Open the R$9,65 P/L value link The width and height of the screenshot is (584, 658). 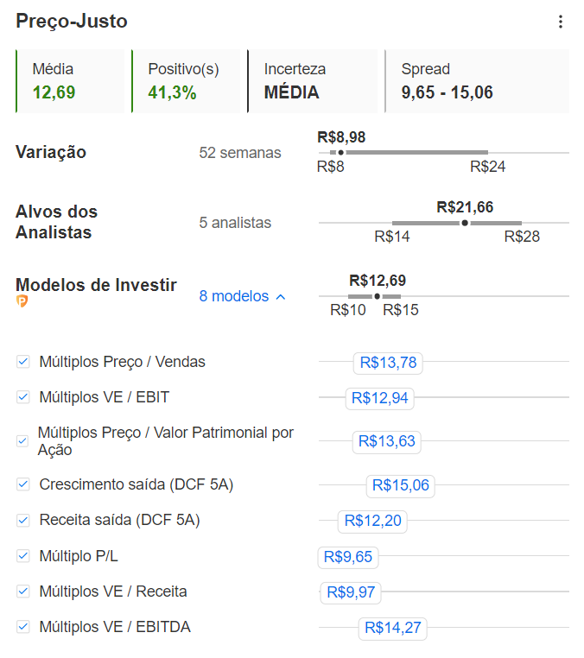(347, 557)
